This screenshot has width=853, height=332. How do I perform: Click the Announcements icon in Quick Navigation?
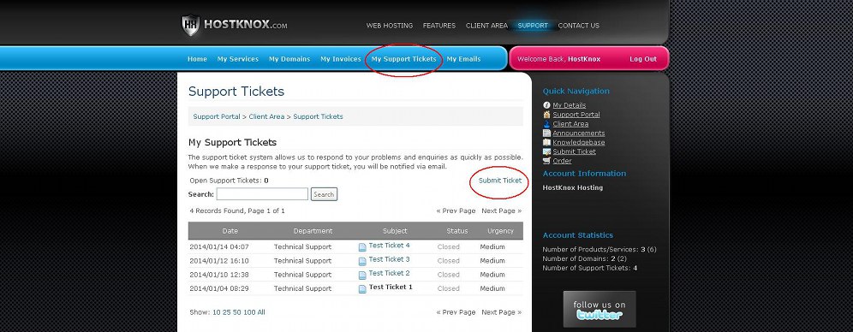[546, 133]
